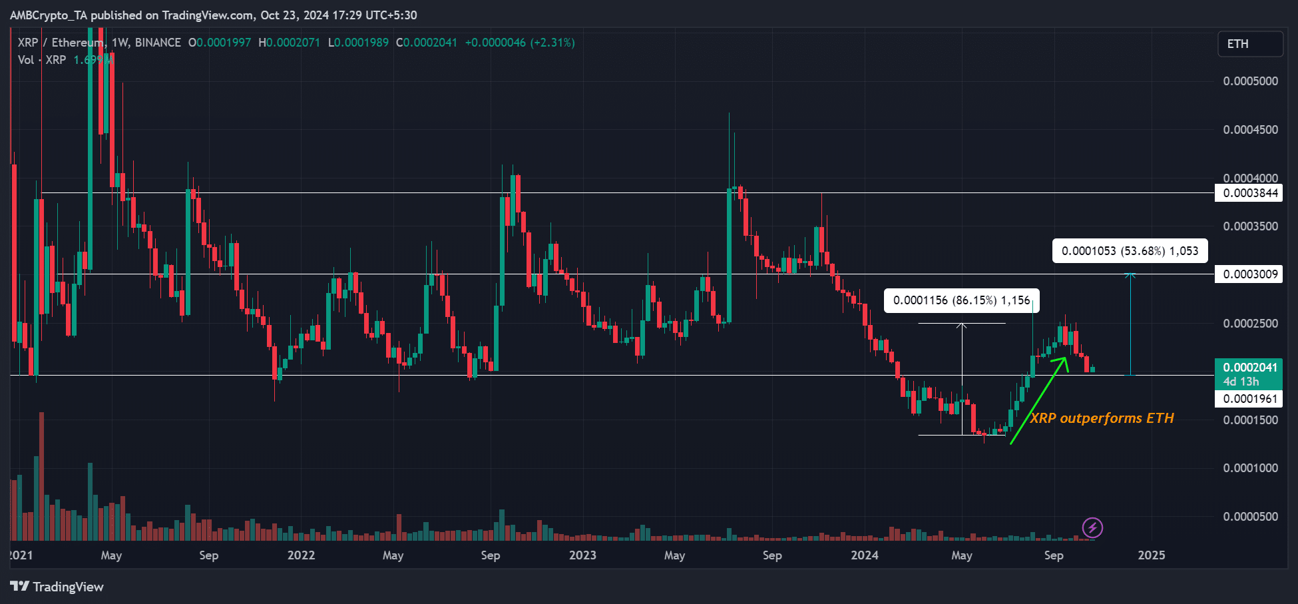1298x604 pixels.
Task: Click the close value C0.0002041
Action: pos(427,43)
